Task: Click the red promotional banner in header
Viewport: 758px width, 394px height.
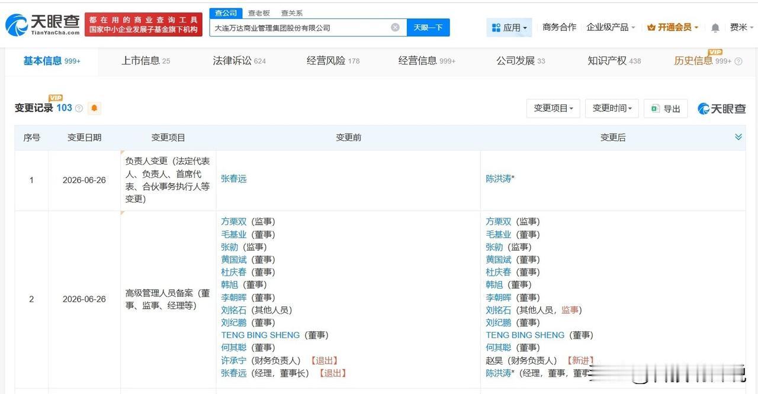Action: pyautogui.click(x=143, y=25)
